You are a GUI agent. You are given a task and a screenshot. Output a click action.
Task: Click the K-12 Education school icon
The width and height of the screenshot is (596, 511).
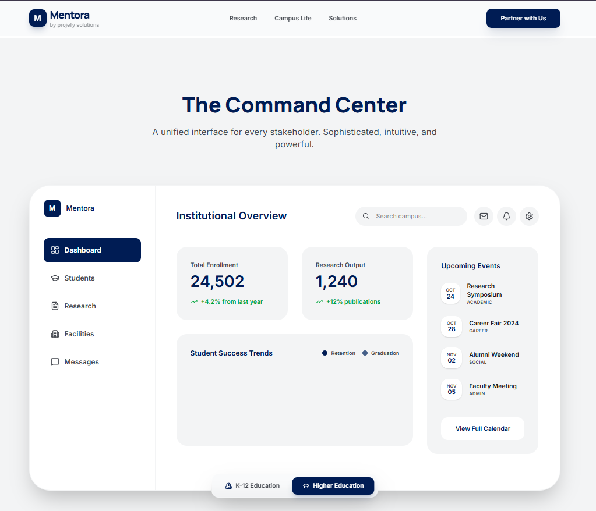pos(228,486)
